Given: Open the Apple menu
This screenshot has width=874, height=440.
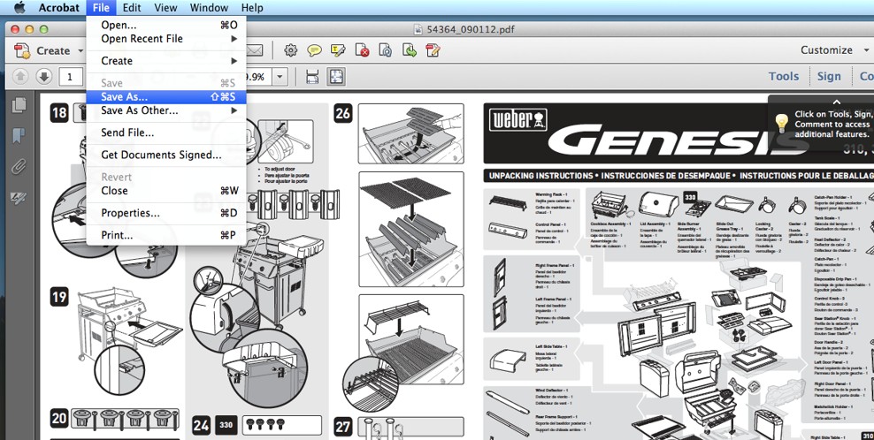Looking at the screenshot, I should 19,8.
